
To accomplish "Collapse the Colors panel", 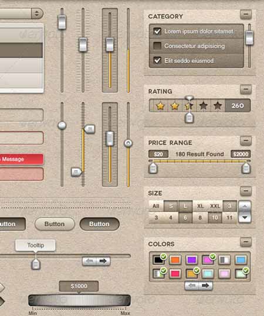I will [246, 242].
